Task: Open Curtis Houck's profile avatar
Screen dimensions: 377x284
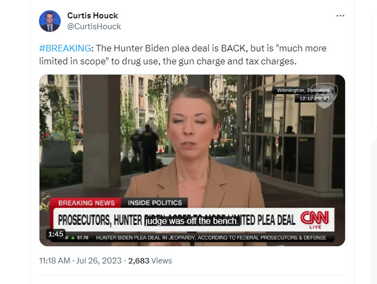Action: coord(50,21)
